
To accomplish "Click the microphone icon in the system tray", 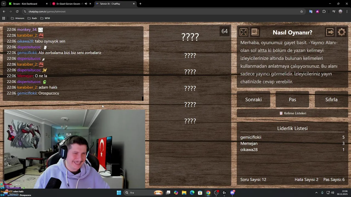I will click(322, 193).
